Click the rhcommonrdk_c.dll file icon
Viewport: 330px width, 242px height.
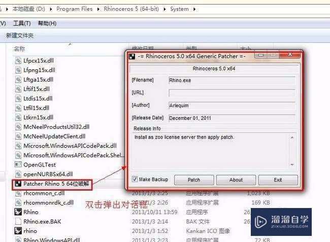[x=18, y=202]
